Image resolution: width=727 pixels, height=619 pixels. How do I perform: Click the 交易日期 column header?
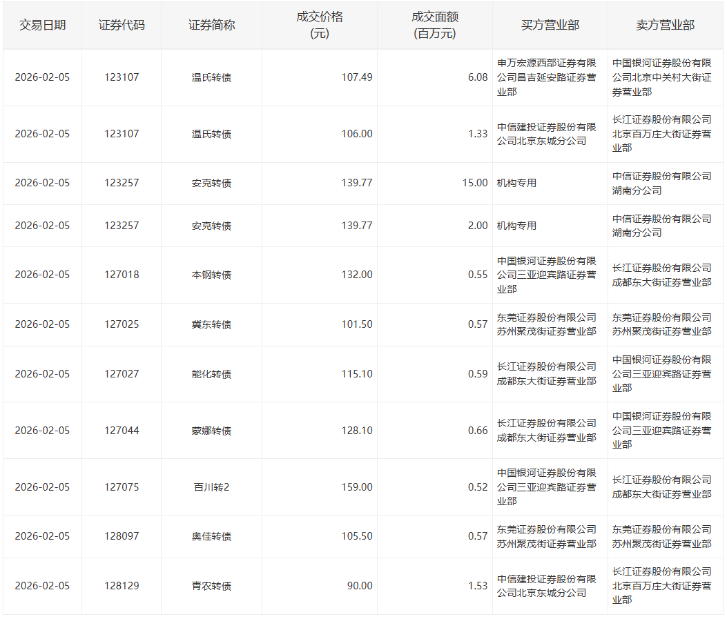tap(42, 25)
